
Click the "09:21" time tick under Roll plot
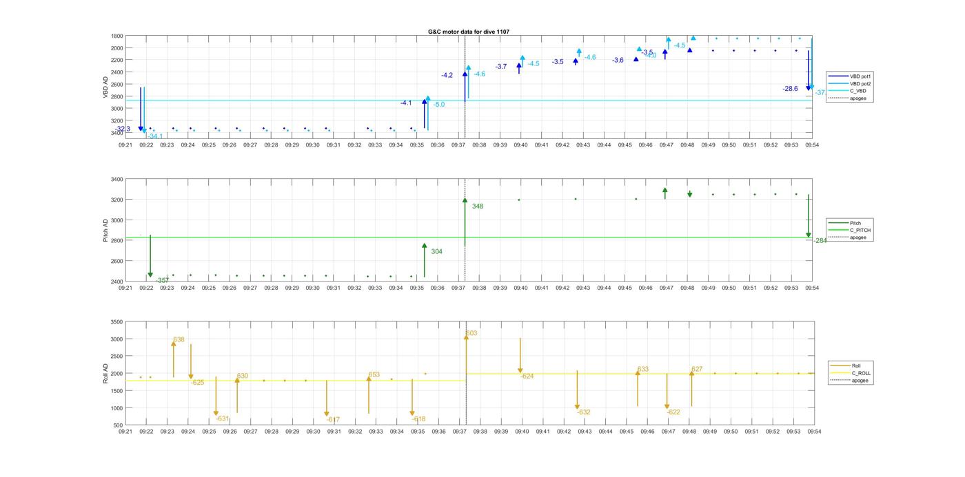[x=125, y=432]
